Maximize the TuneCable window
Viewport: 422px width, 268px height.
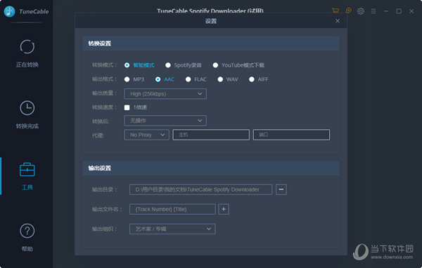pos(399,11)
